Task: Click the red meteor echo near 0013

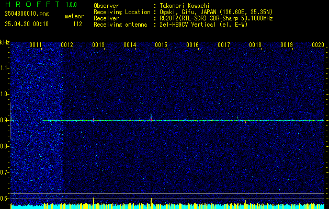Action: [94, 120]
